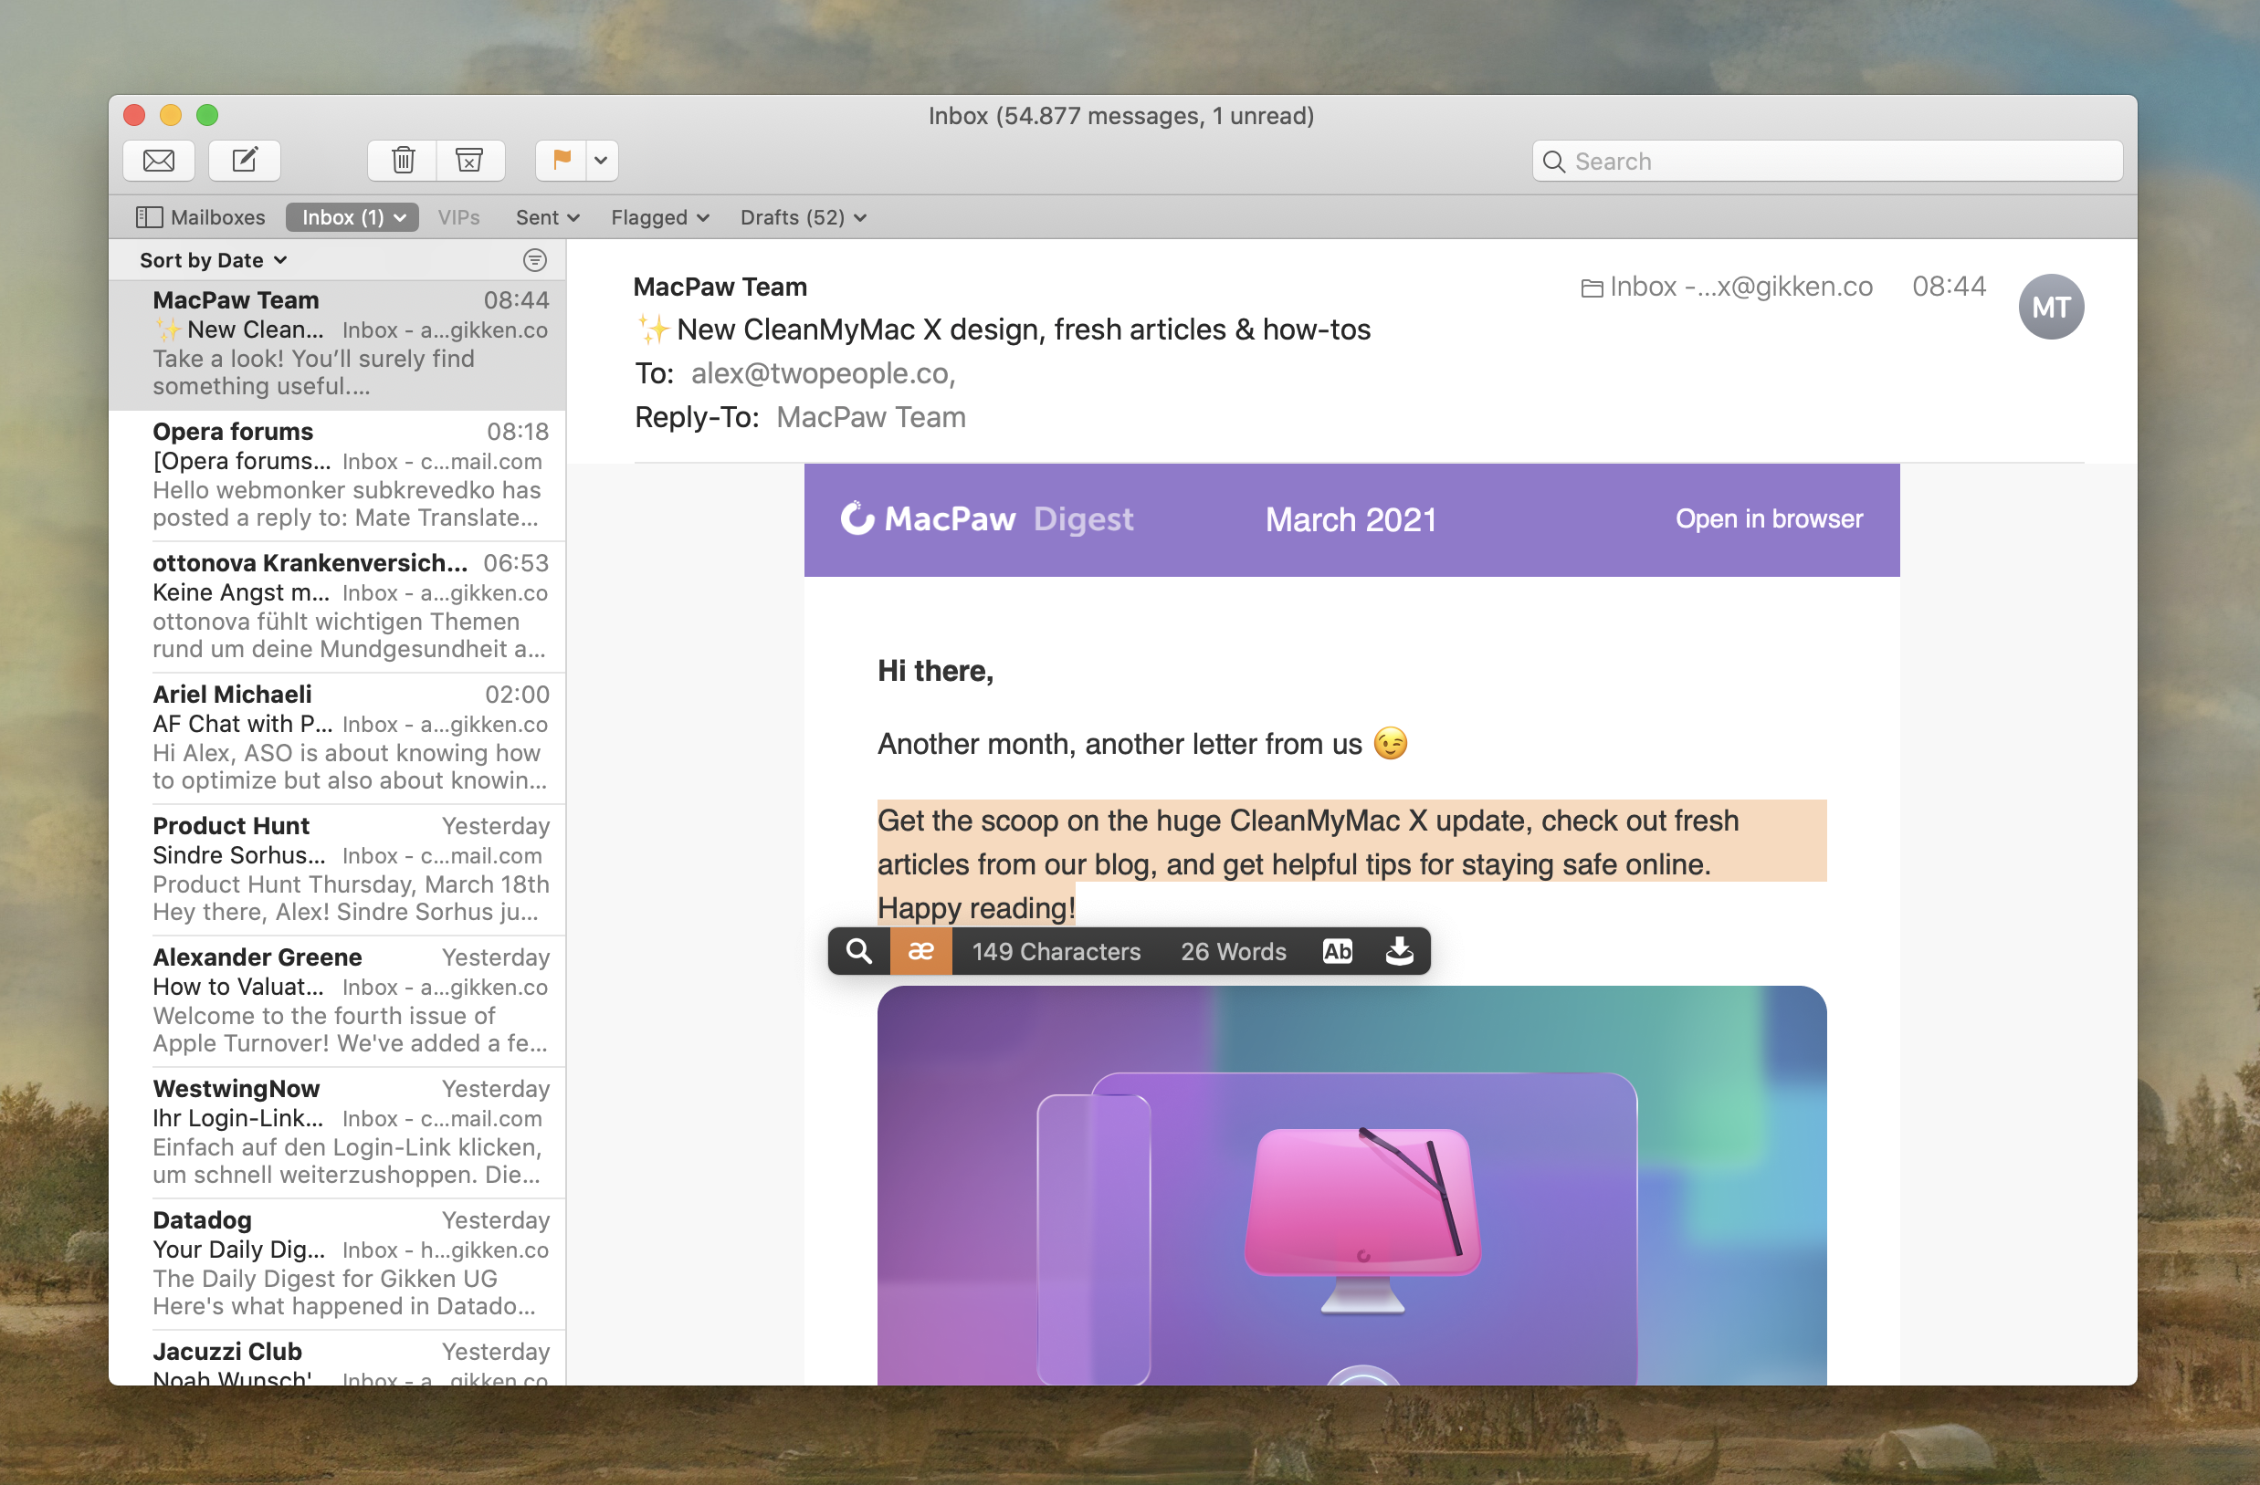Open the ottonova Krankenversicherung message
The height and width of the screenshot is (1485, 2260).
tap(338, 607)
